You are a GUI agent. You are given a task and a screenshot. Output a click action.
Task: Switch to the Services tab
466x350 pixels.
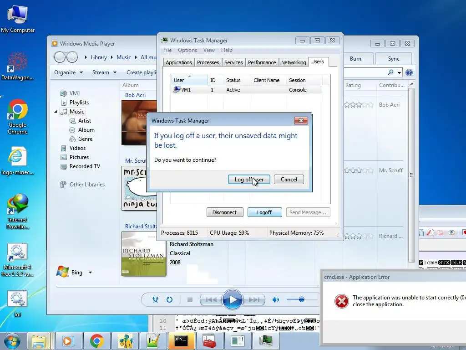coord(233,62)
